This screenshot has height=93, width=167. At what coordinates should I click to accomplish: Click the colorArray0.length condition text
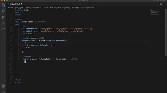(x=39, y=45)
